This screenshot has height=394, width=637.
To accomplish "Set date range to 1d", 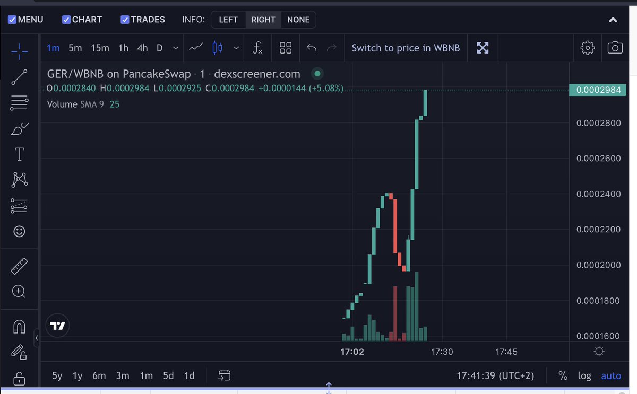I will [x=189, y=375].
